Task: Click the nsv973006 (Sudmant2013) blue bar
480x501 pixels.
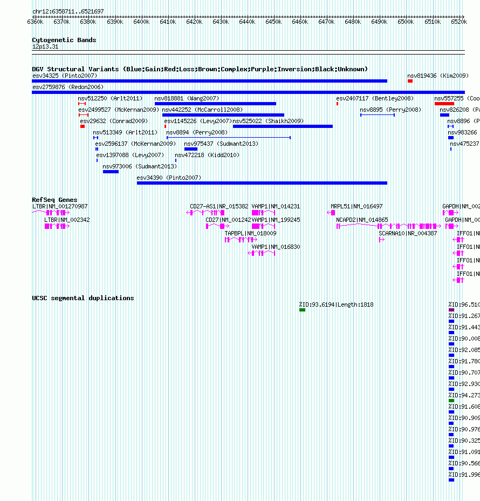Action: 111,172
